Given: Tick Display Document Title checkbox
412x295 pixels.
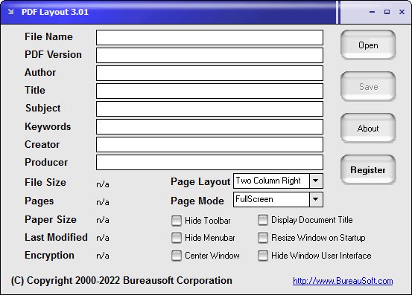Looking at the screenshot, I should click(263, 220).
